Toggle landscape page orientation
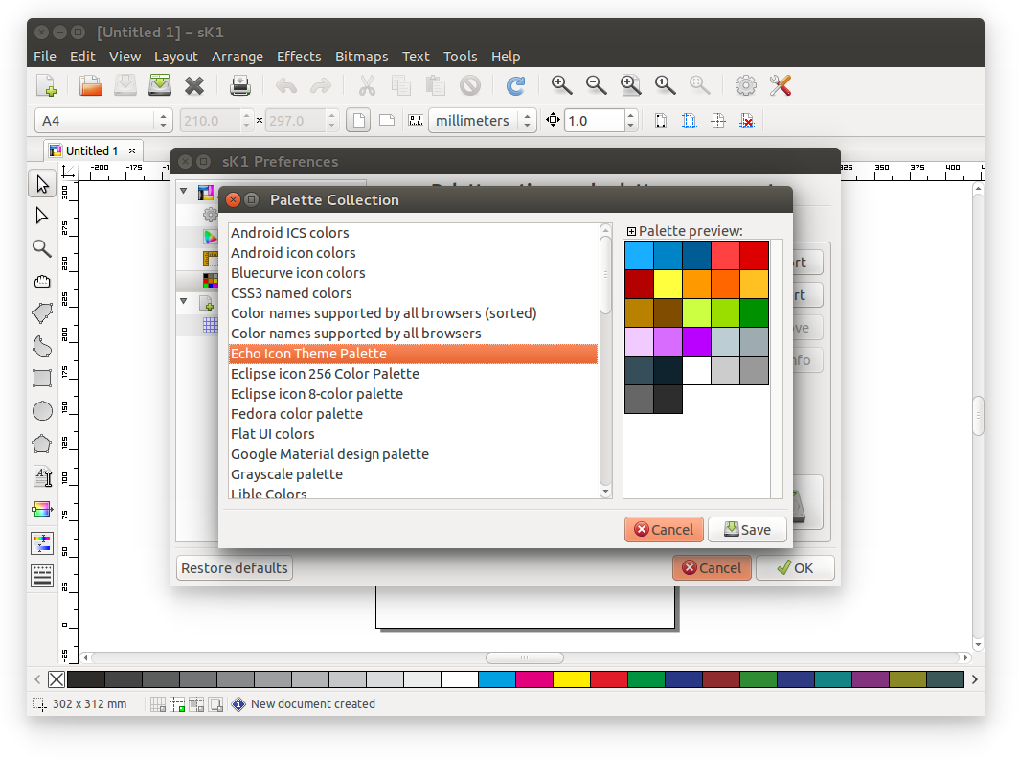Image resolution: width=1019 pixels, height=759 pixels. click(x=387, y=121)
